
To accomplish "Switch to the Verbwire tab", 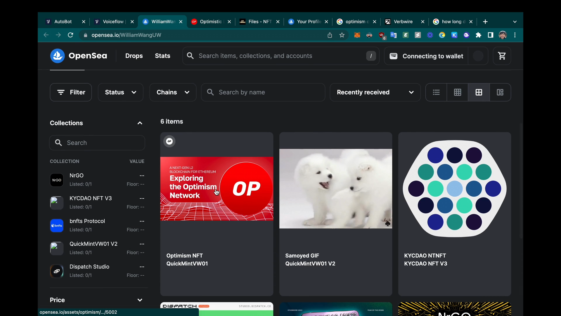I will 403,22.
